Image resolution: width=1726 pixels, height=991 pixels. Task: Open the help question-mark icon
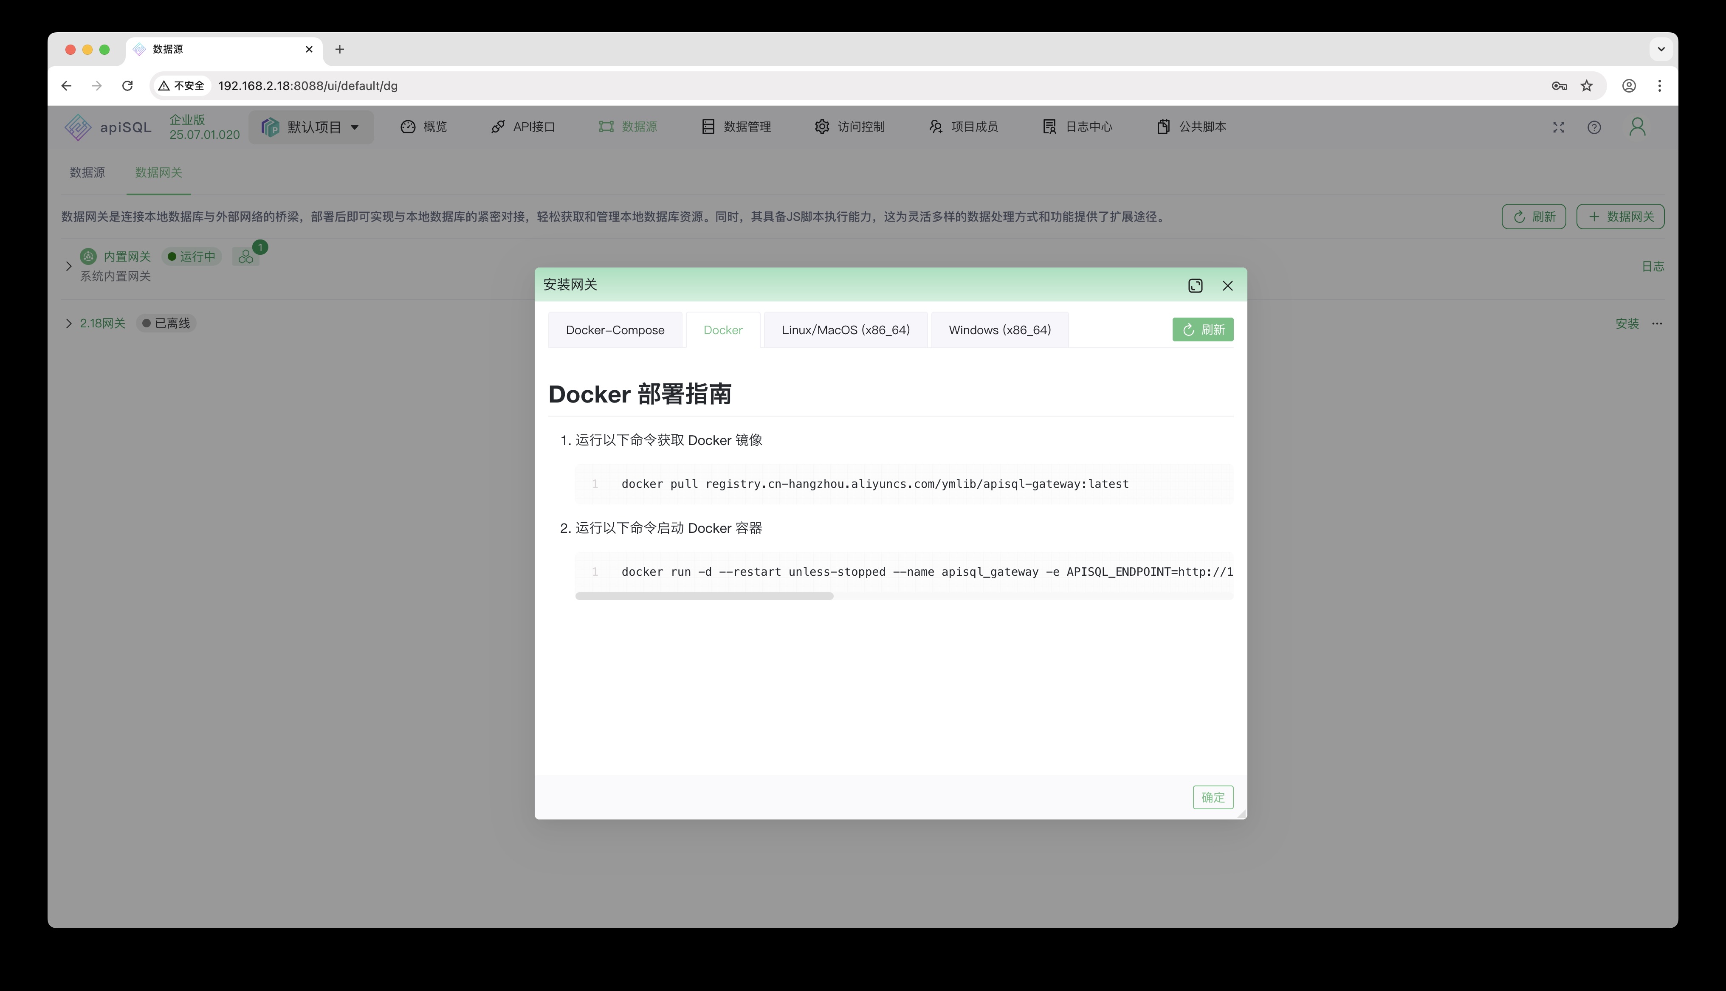point(1595,127)
